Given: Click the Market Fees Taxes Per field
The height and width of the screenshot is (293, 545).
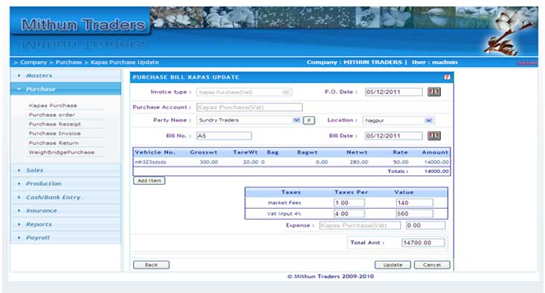Looking at the screenshot, I should (349, 203).
